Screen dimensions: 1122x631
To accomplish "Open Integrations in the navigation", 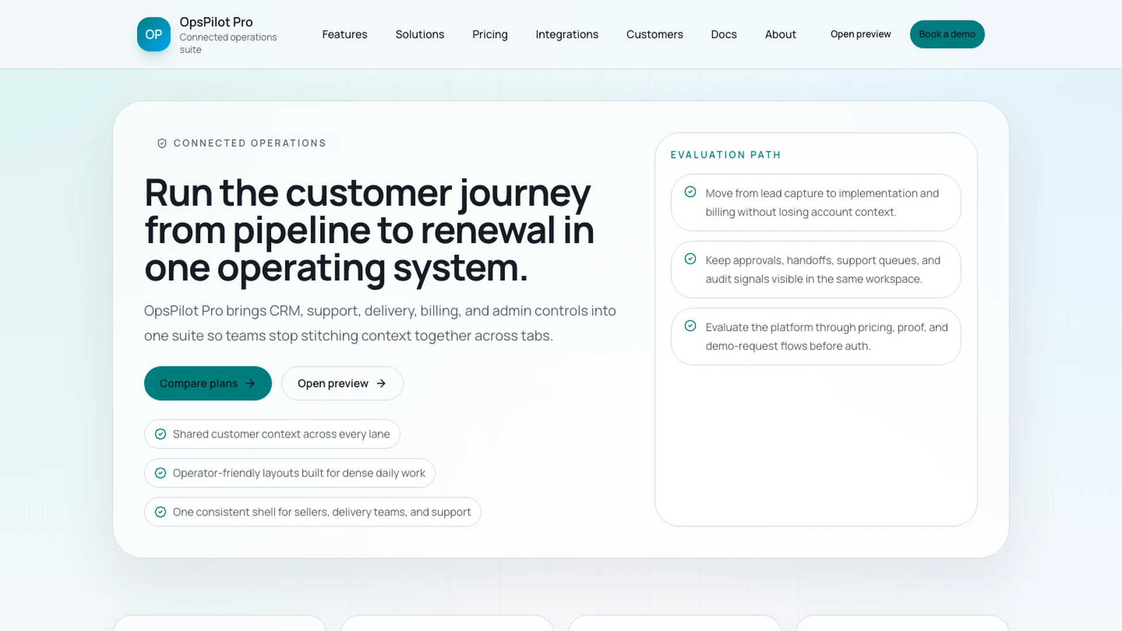I will 567,34.
